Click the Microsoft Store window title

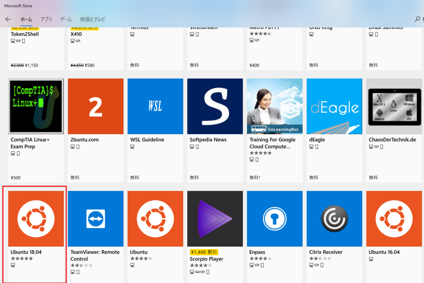click(18, 6)
